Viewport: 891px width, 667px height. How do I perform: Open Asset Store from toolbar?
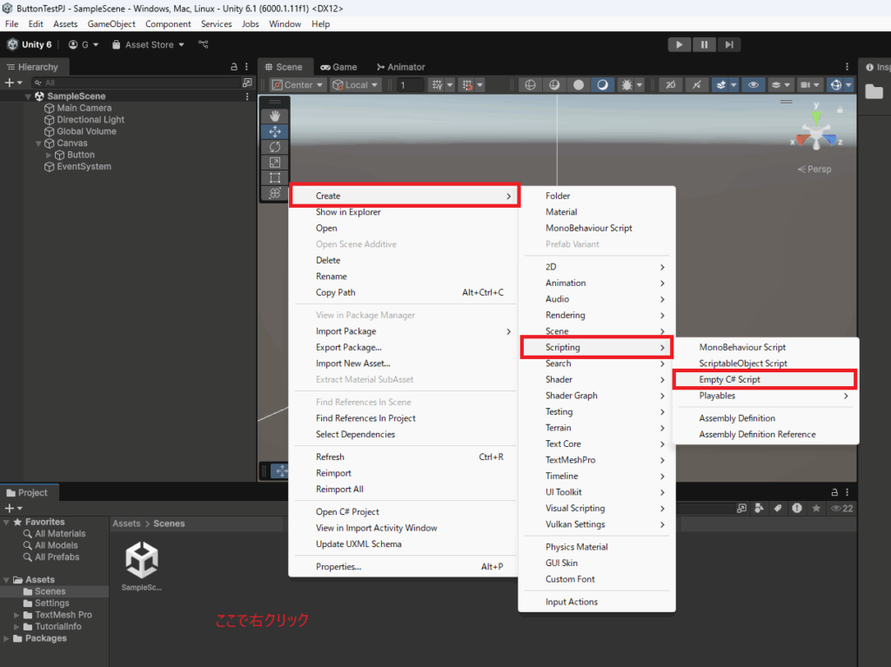[x=148, y=44]
